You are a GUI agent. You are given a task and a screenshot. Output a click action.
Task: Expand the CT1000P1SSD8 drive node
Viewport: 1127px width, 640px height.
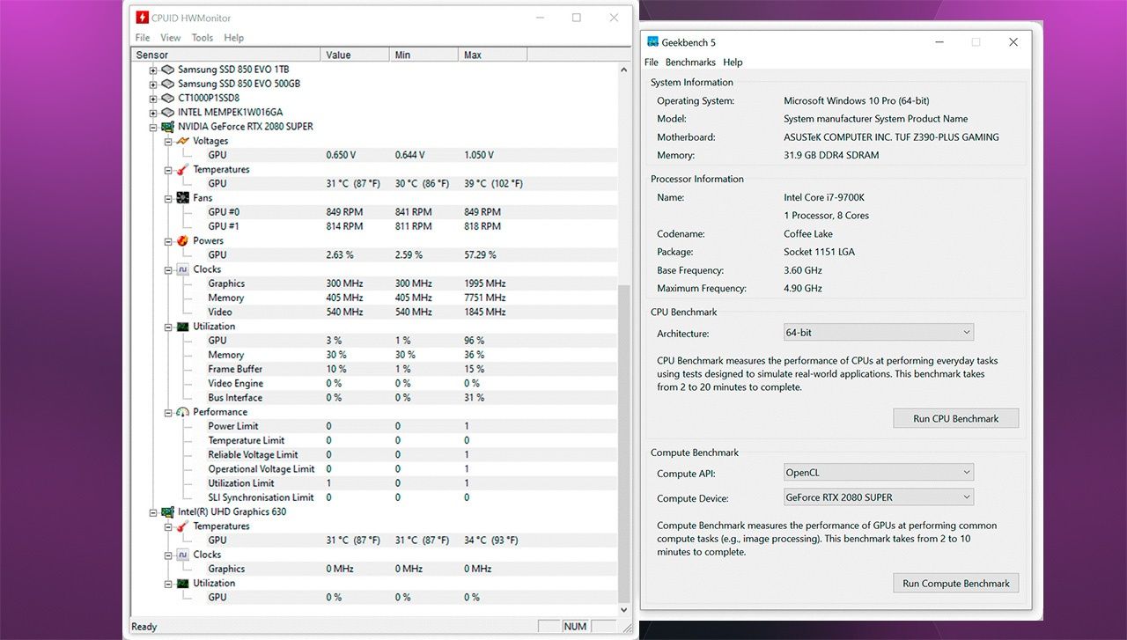[x=153, y=99]
